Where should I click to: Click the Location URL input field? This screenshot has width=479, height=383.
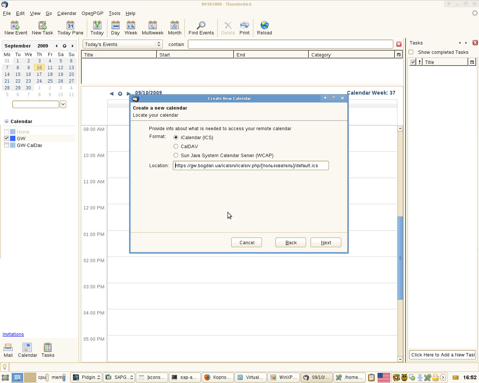[251, 165]
